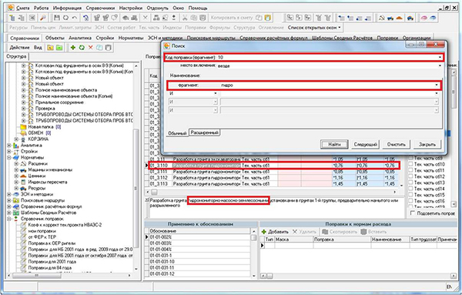Click the green folder icon next to Вид
Image resolution: width=462 pixels, height=295 pixels.
(59, 48)
